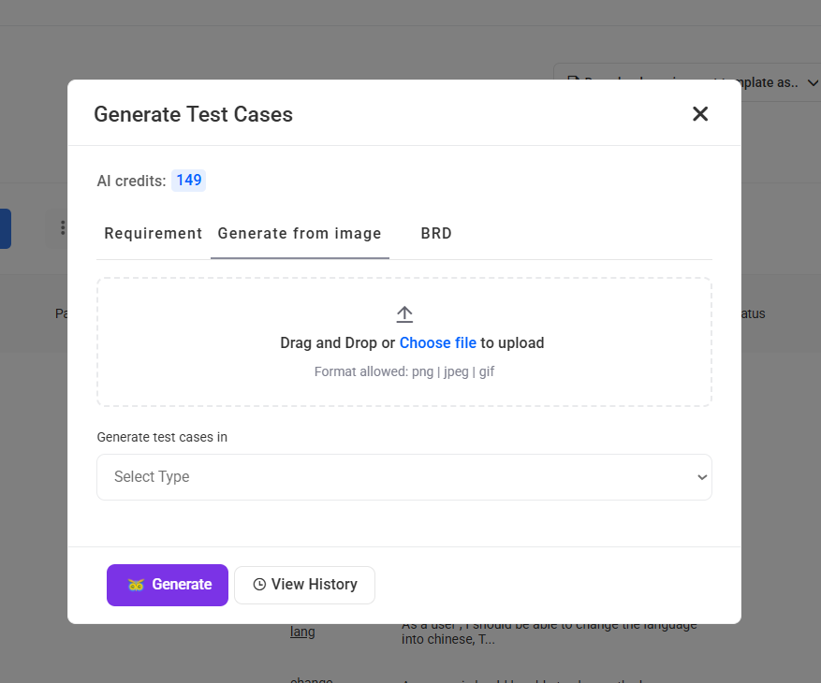
Task: Click the owl icon on Generate
Action: coord(136,585)
